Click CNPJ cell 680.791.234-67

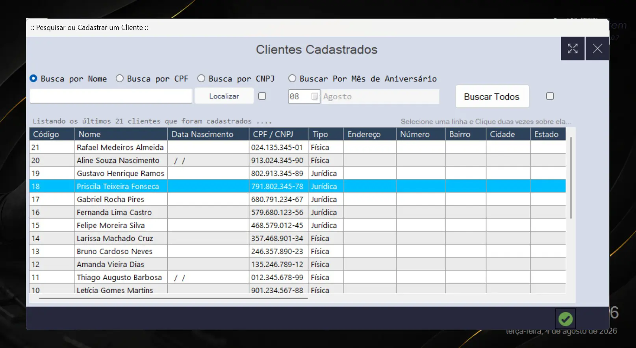point(279,199)
